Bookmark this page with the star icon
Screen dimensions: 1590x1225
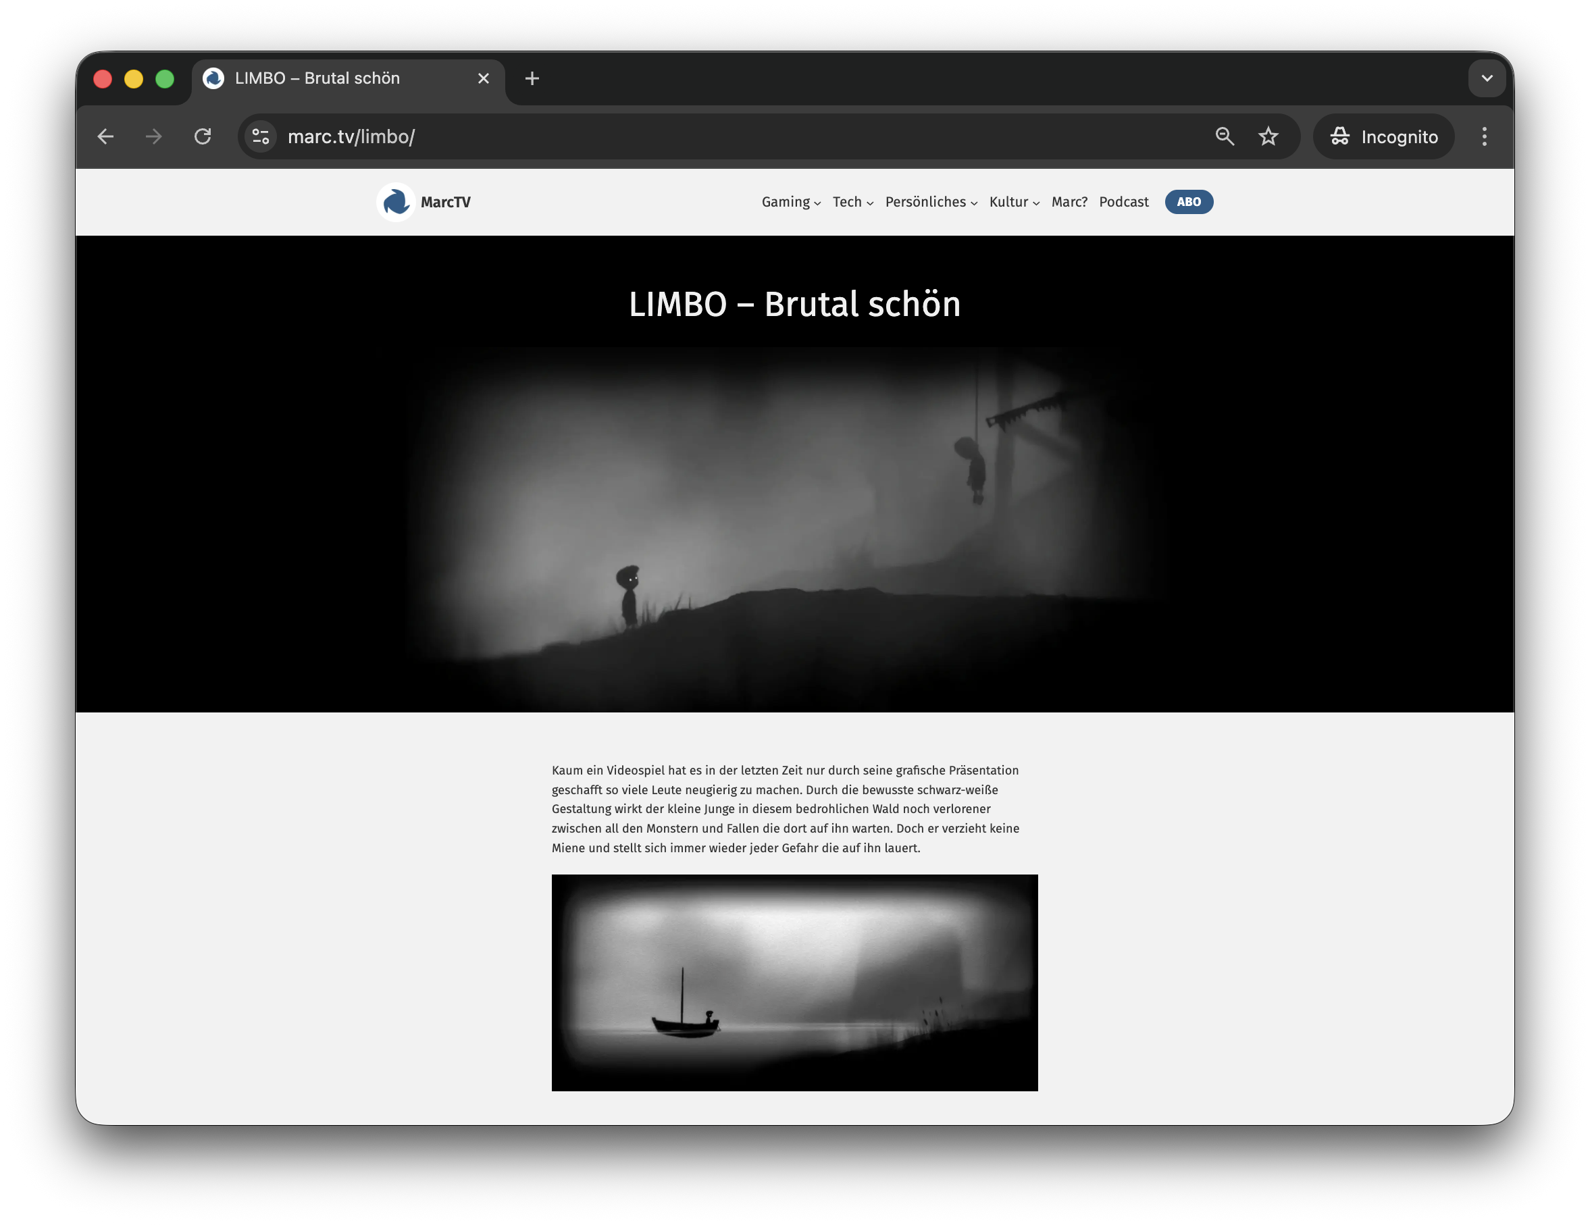click(x=1268, y=137)
